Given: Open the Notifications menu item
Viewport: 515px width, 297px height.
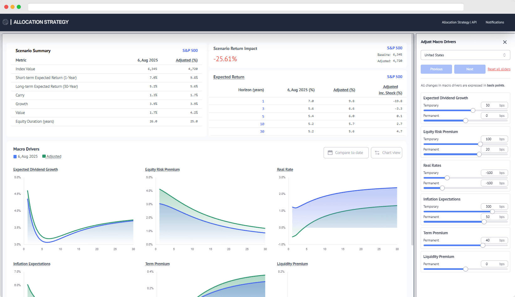Looking at the screenshot, I should [x=495, y=22].
